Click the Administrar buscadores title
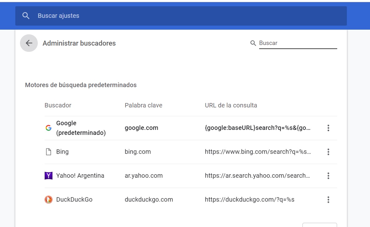The height and width of the screenshot is (227, 370). (79, 43)
